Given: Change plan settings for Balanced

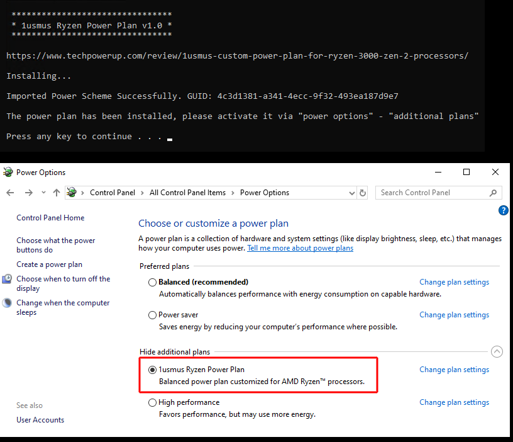Looking at the screenshot, I should click(454, 282).
